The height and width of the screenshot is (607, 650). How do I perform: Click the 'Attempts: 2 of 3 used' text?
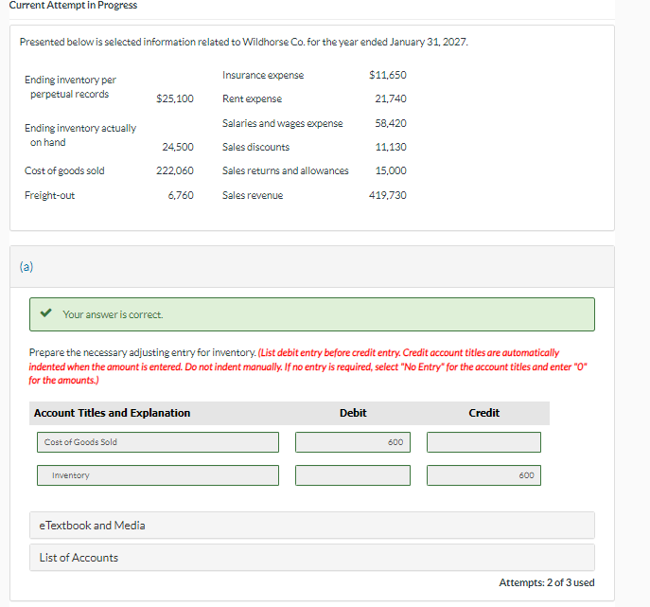coord(546,582)
